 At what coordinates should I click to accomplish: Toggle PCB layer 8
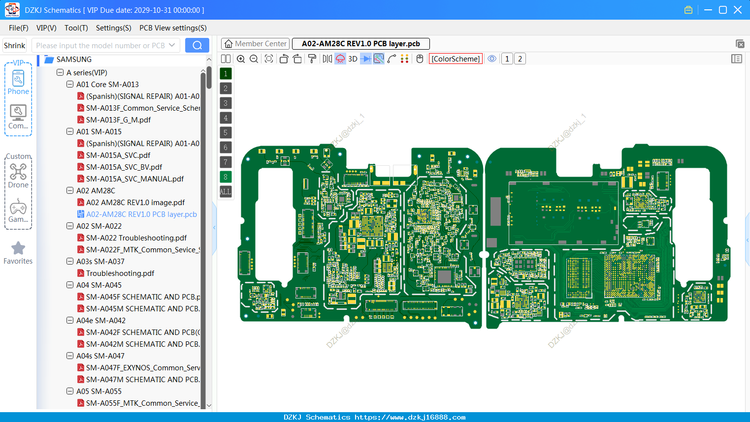tap(226, 177)
